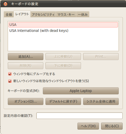
Task: Focus the 設定内容の確認 test input field
Action: (x=79, y=116)
